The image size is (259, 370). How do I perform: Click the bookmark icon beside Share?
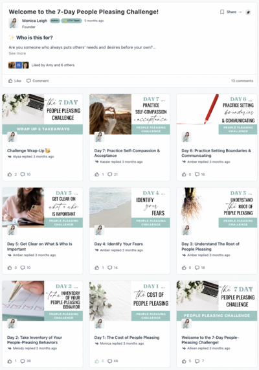[x=222, y=12]
